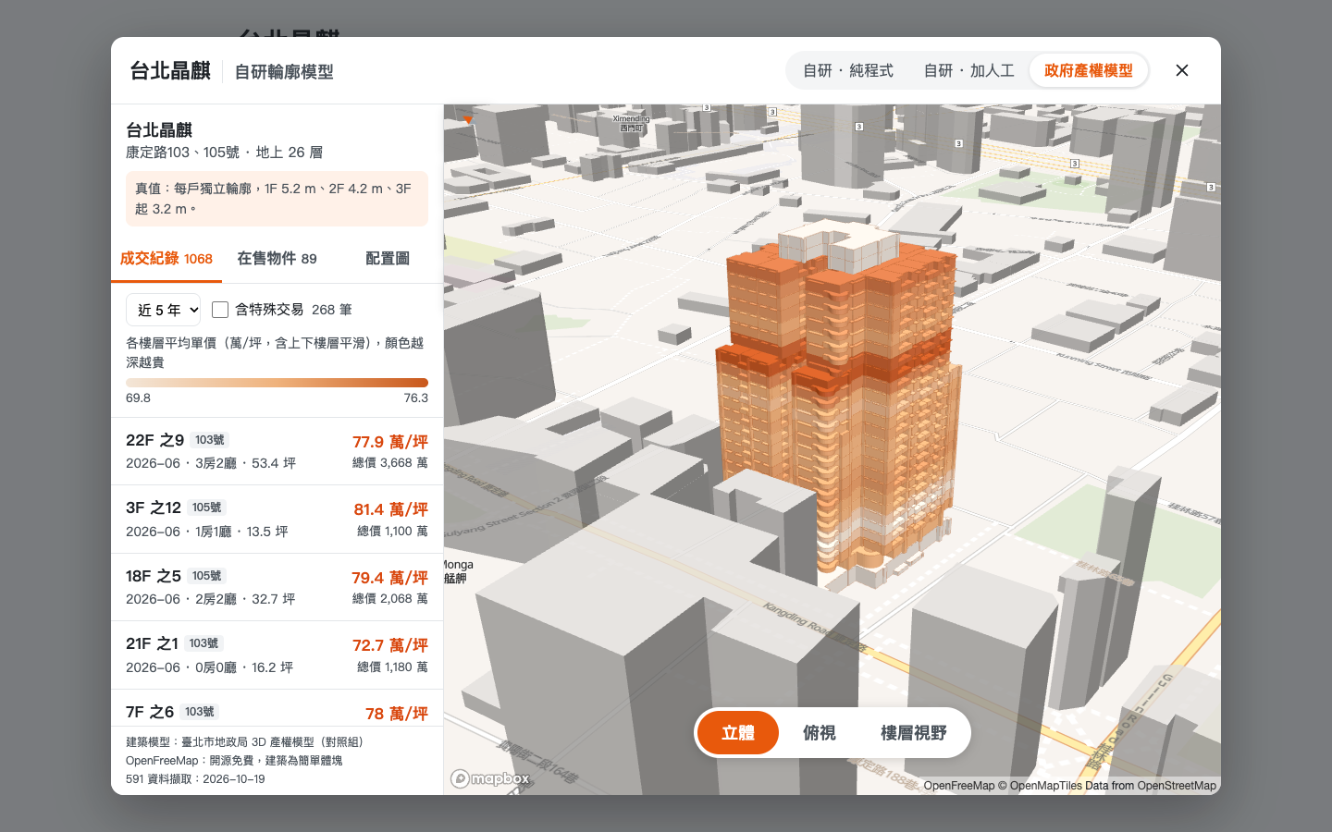The image size is (1332, 832).
Task: Click the orange 3D building model
Action: coord(837,407)
